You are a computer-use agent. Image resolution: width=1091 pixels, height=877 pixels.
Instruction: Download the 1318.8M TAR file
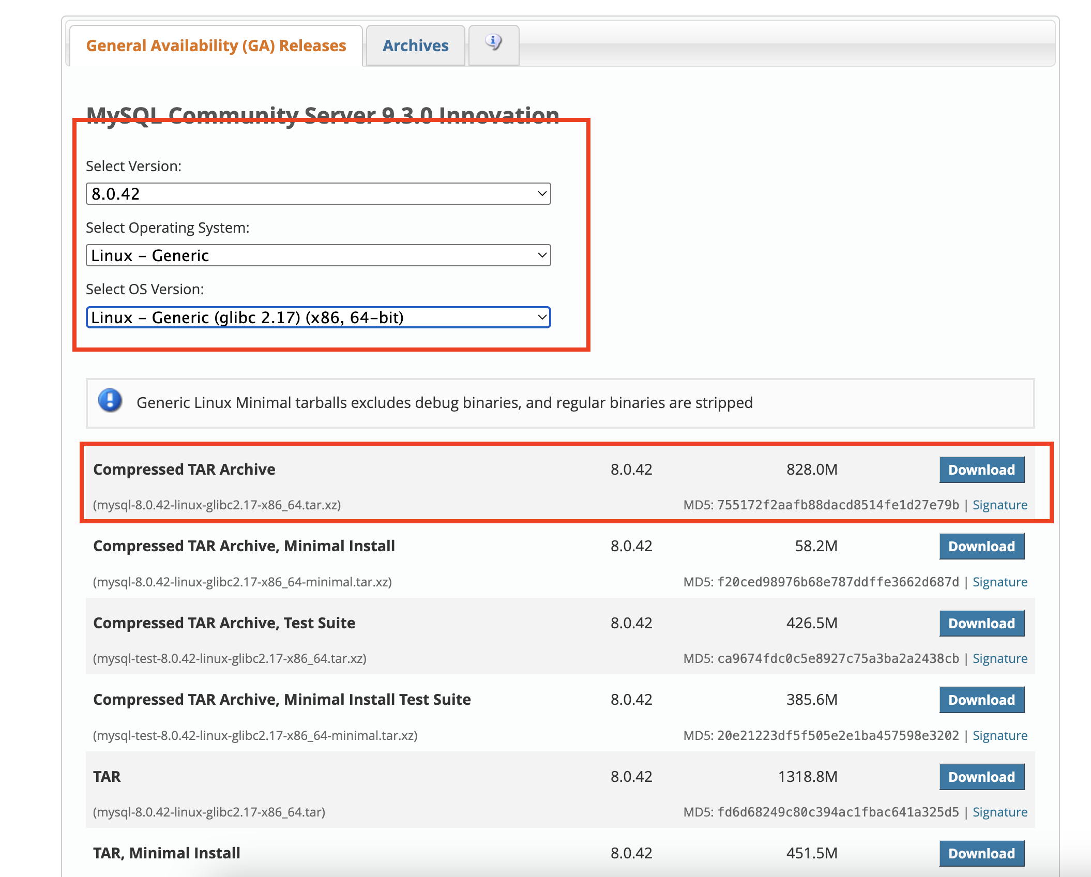[x=981, y=777]
